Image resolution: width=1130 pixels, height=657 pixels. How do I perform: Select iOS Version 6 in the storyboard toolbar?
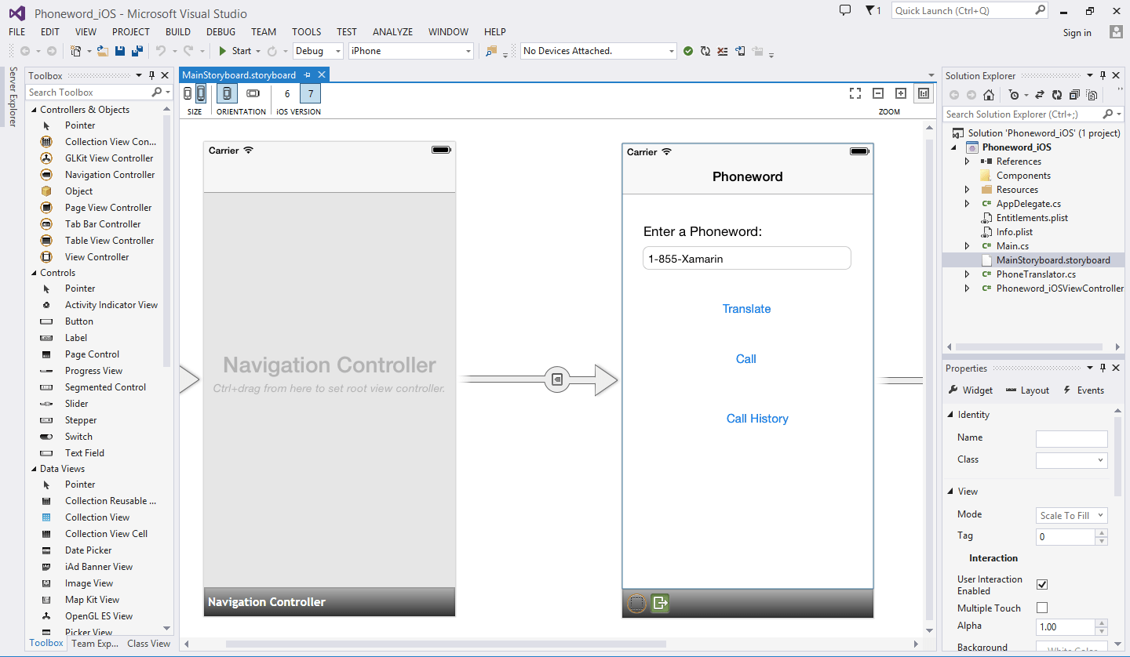[x=287, y=93]
